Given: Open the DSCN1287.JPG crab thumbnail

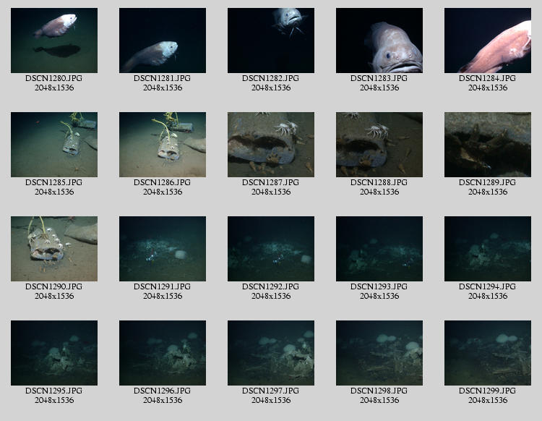Looking at the screenshot, I should (271, 145).
